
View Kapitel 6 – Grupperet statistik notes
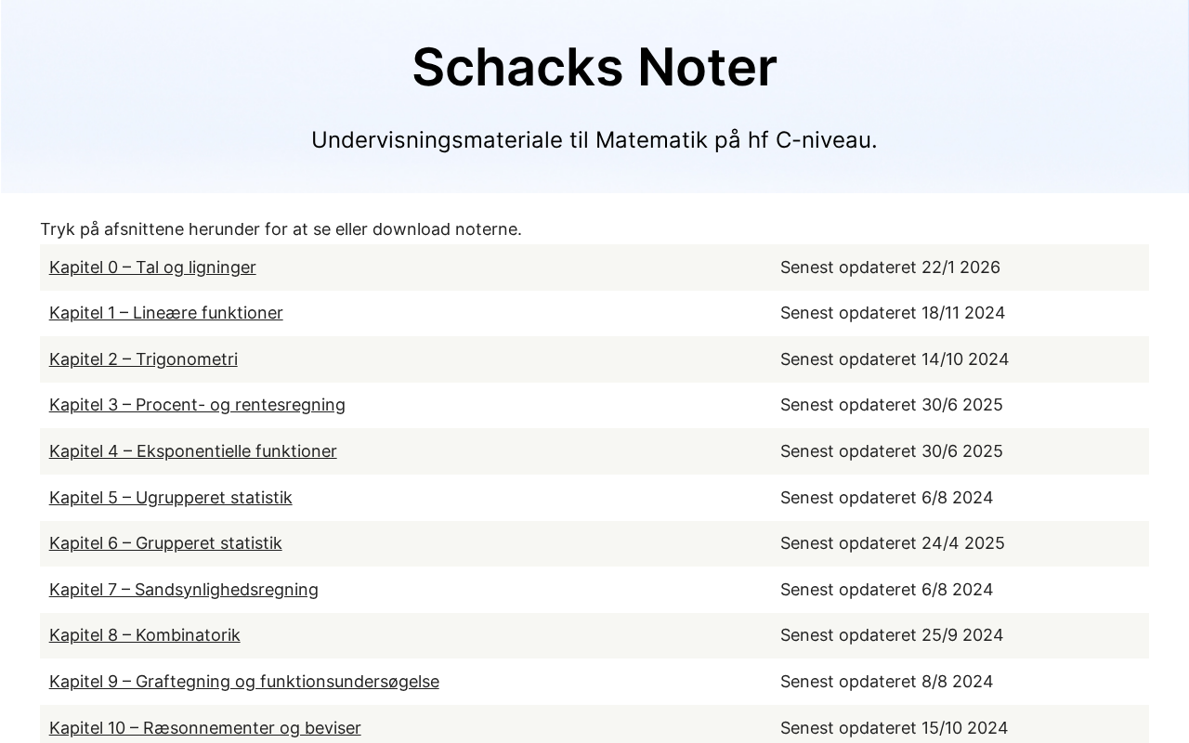165,543
